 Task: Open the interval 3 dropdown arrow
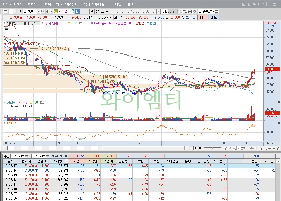[158, 11]
